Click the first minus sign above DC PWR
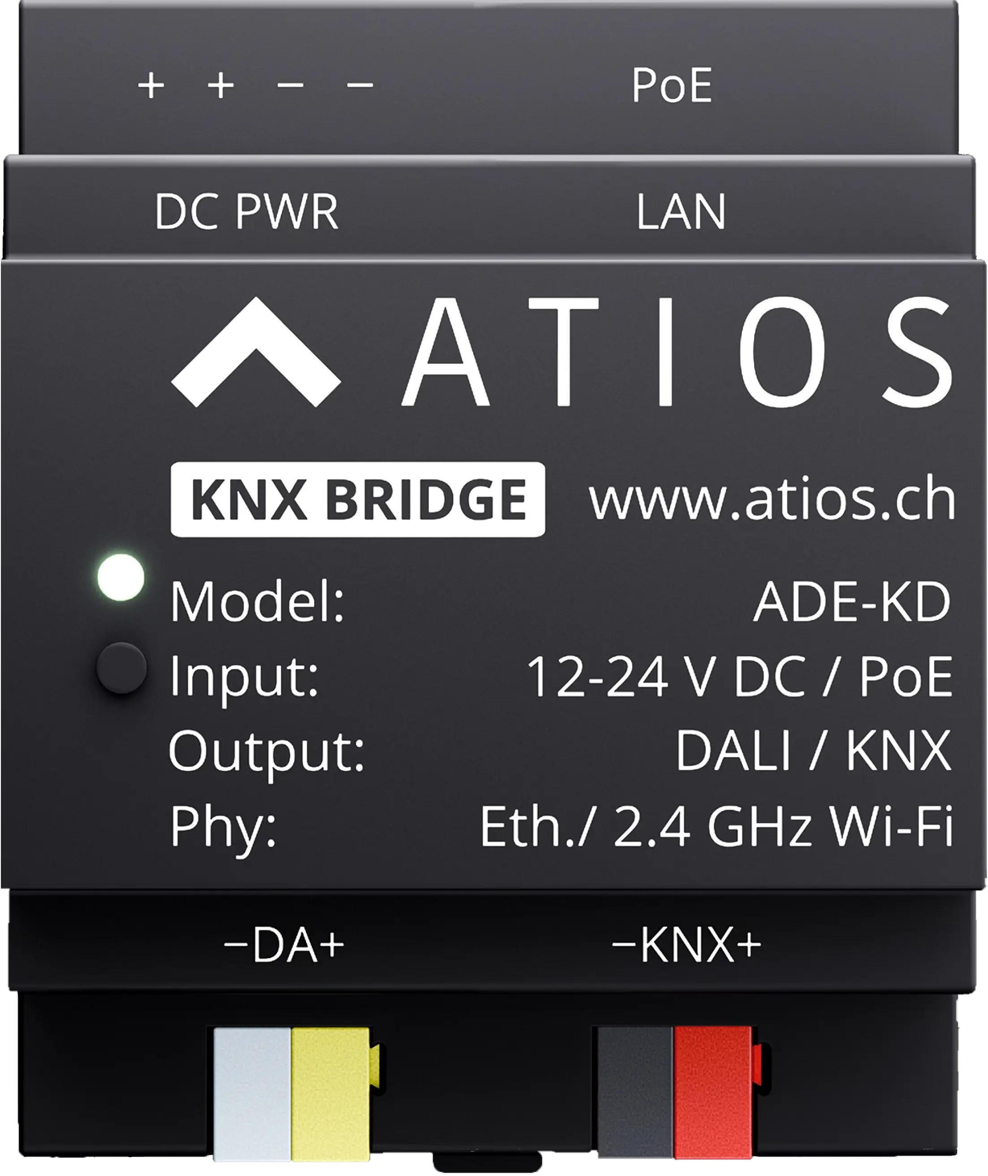988x1176 pixels. [x=290, y=85]
